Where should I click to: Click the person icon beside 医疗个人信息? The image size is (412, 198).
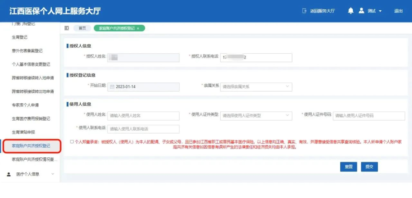tap(9, 174)
